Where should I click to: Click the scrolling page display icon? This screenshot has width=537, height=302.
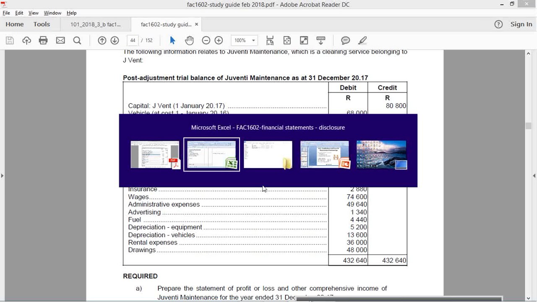[x=270, y=40]
